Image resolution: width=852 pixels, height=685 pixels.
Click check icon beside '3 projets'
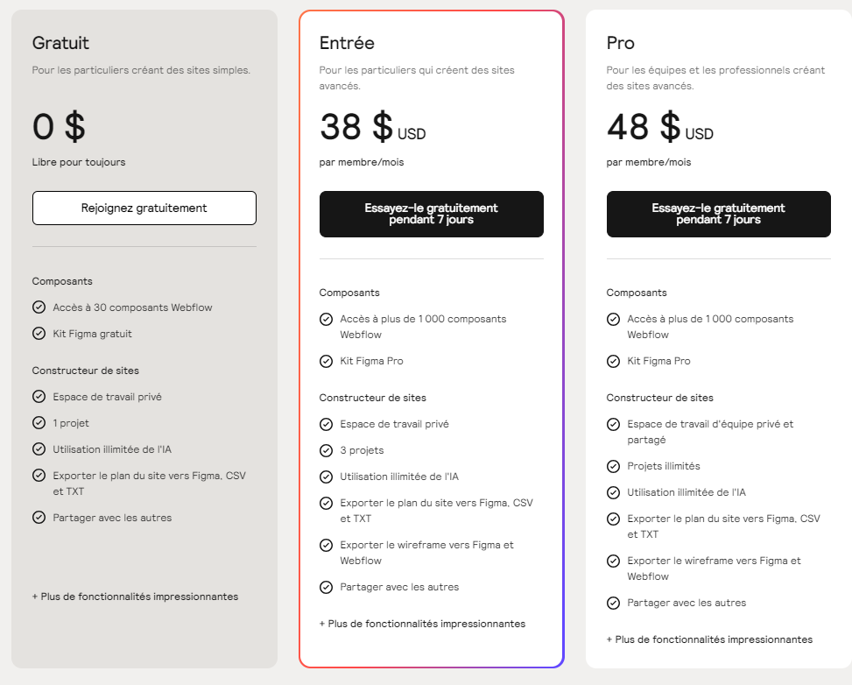pyautogui.click(x=326, y=450)
